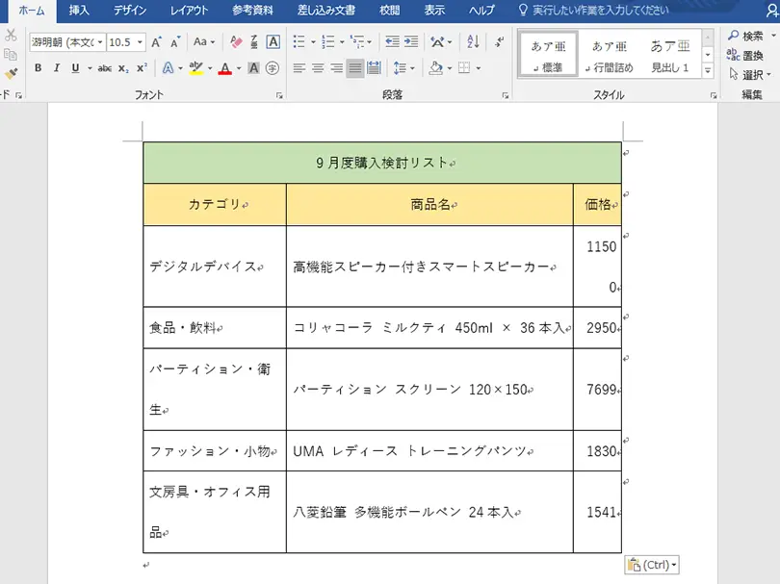Apply bullet list formatting

299,41
